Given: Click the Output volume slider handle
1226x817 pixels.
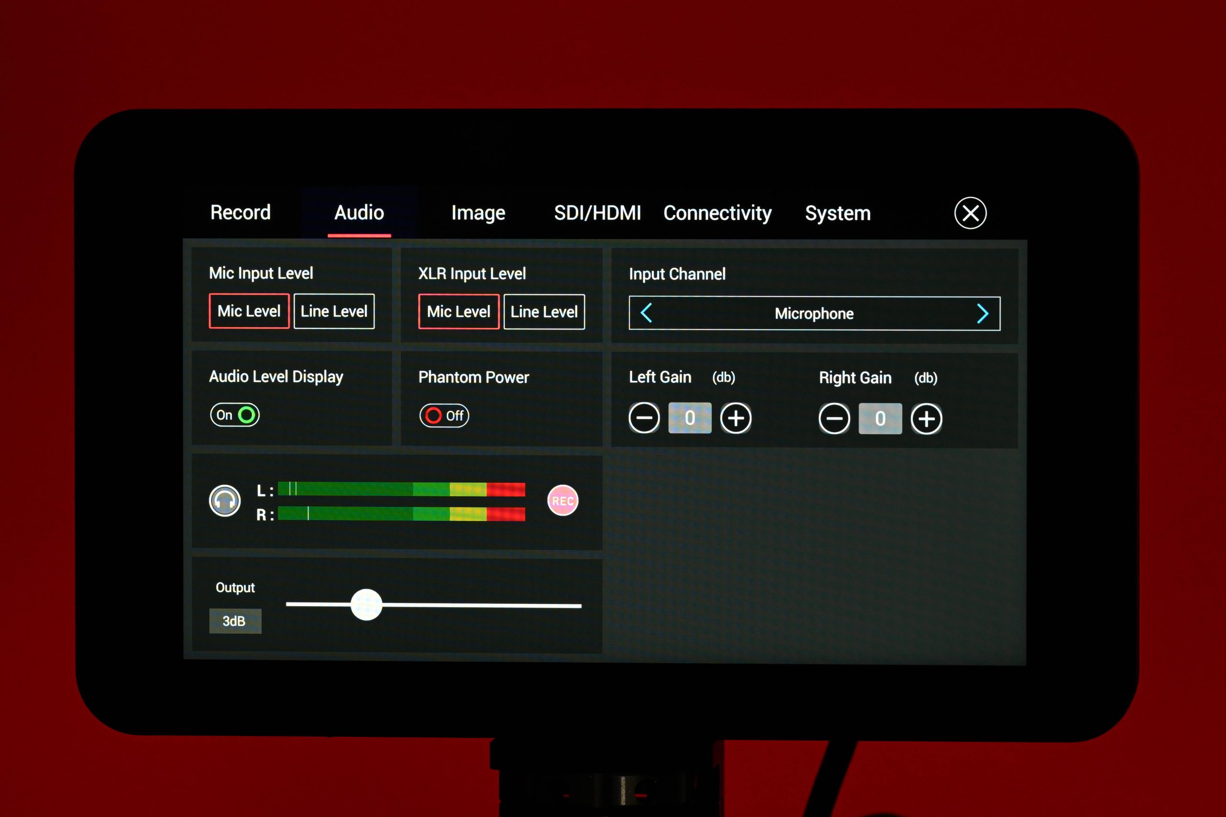Looking at the screenshot, I should pyautogui.click(x=366, y=604).
